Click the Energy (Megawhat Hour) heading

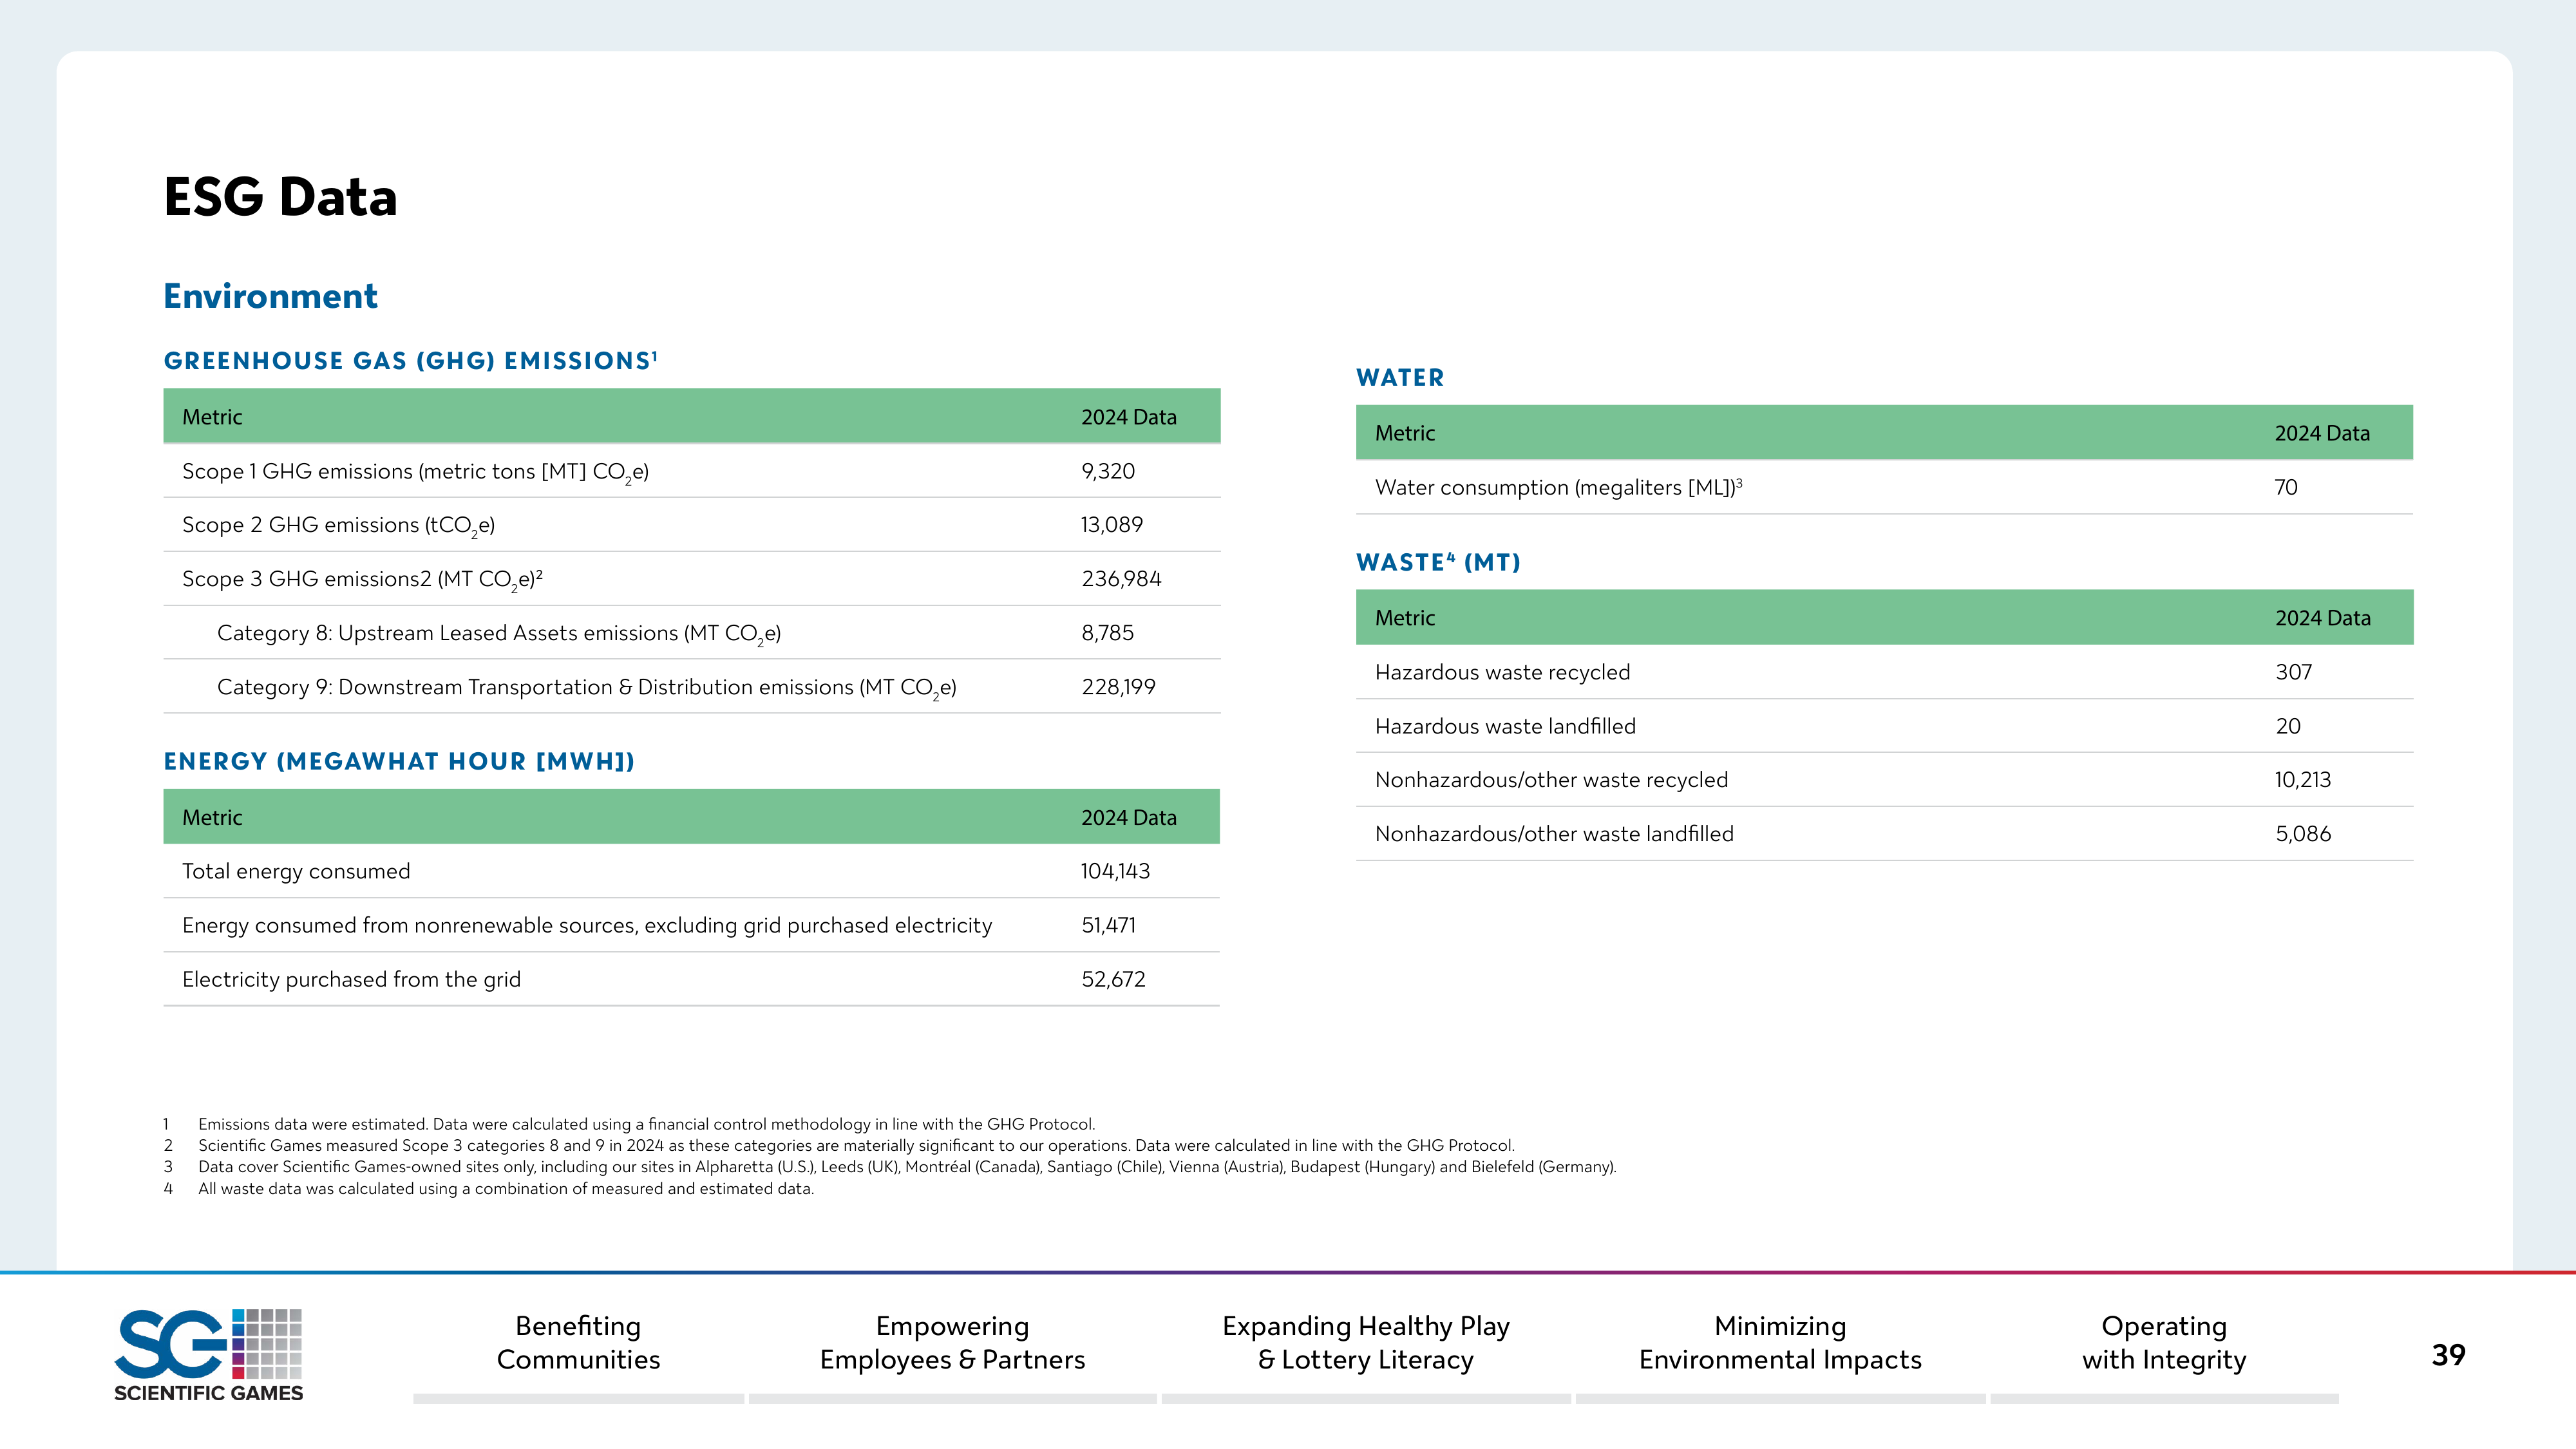(x=399, y=761)
